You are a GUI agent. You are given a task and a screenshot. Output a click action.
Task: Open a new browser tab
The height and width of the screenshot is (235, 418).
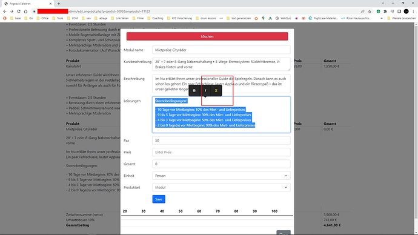point(59,4)
